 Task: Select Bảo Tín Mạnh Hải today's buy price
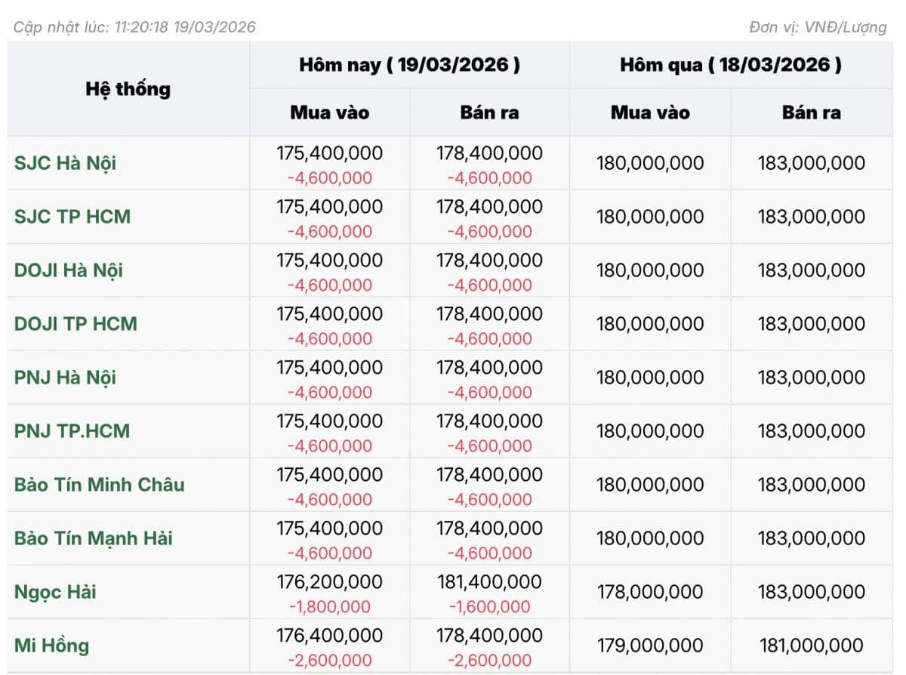coord(330,529)
